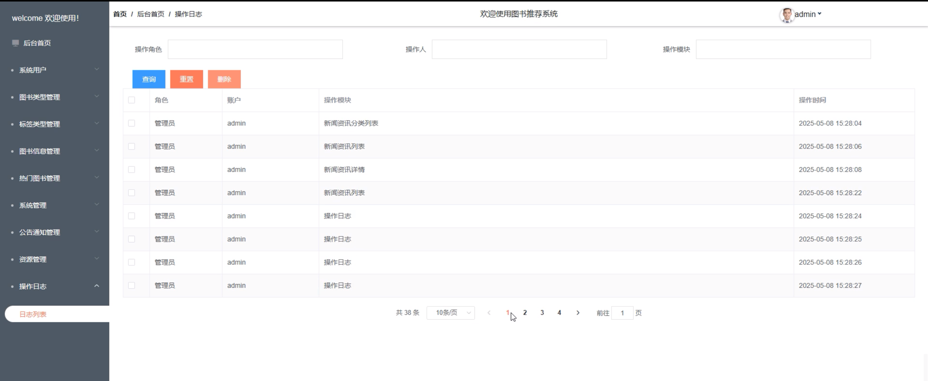The height and width of the screenshot is (381, 928).
Task: Click the admin user avatar picture
Action: (x=787, y=15)
